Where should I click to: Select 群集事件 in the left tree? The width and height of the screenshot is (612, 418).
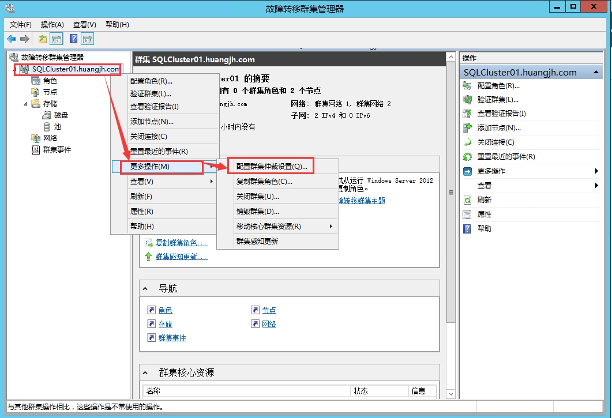click(x=57, y=149)
